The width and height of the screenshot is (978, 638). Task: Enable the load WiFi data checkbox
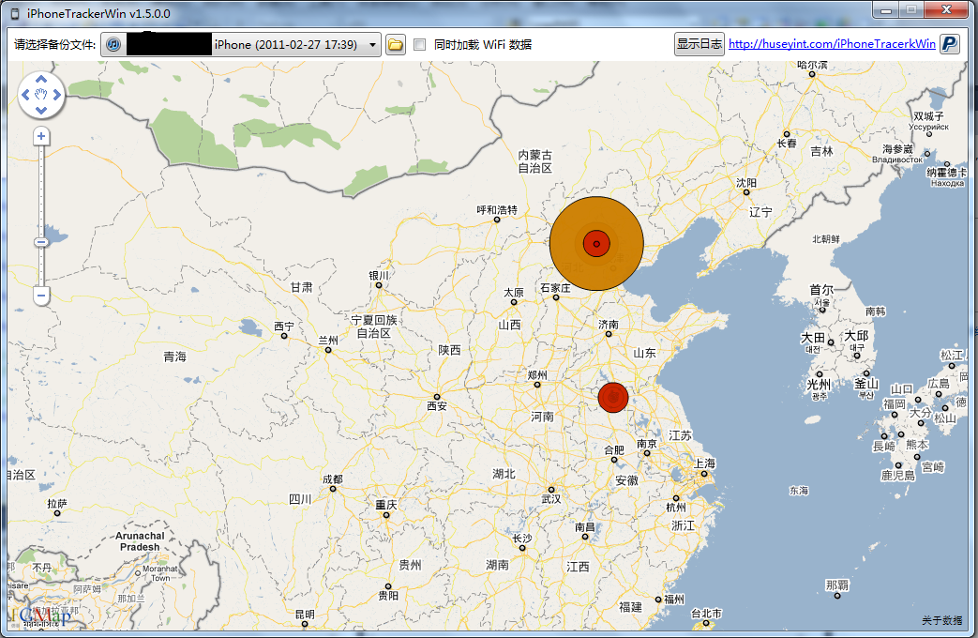pos(420,45)
